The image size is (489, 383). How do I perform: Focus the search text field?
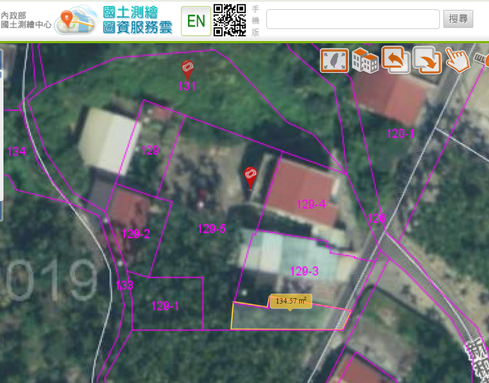tap(352, 19)
